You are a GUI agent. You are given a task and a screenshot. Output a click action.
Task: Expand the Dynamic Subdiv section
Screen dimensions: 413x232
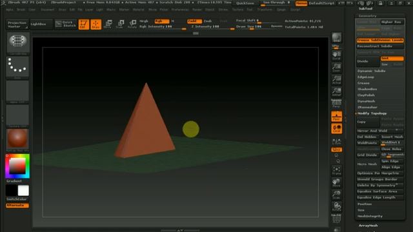point(372,71)
